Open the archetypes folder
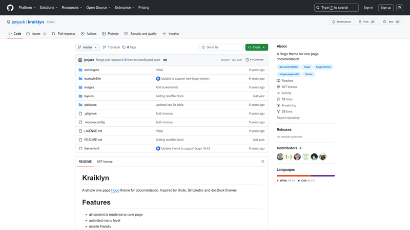The height and width of the screenshot is (230, 410). click(x=92, y=70)
